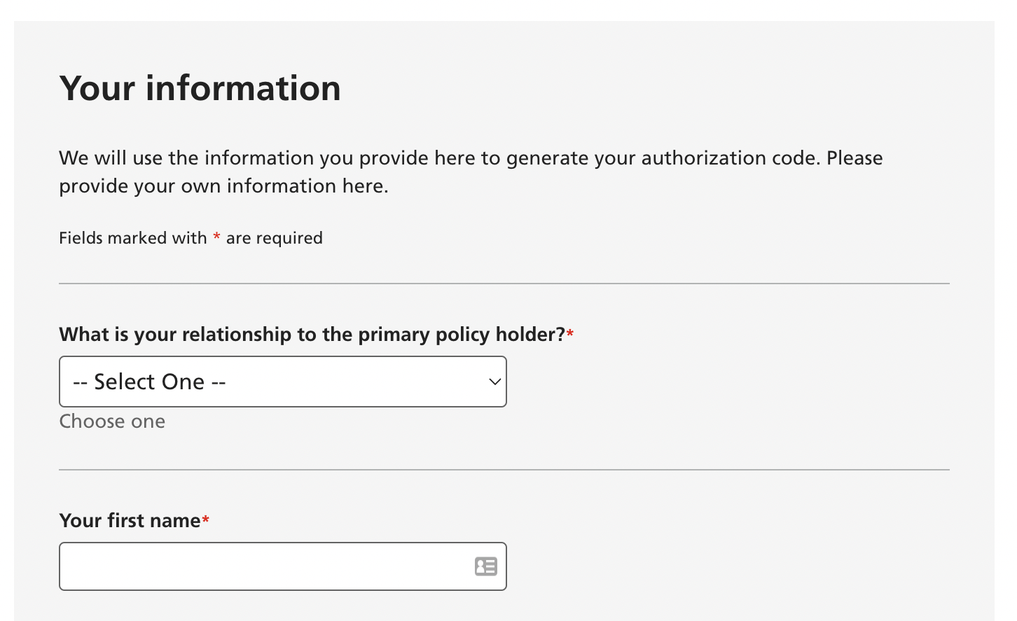Screen dimensions: 1017x621
Task: Open the relationship to policy holder dropdown
Action: tap(282, 382)
